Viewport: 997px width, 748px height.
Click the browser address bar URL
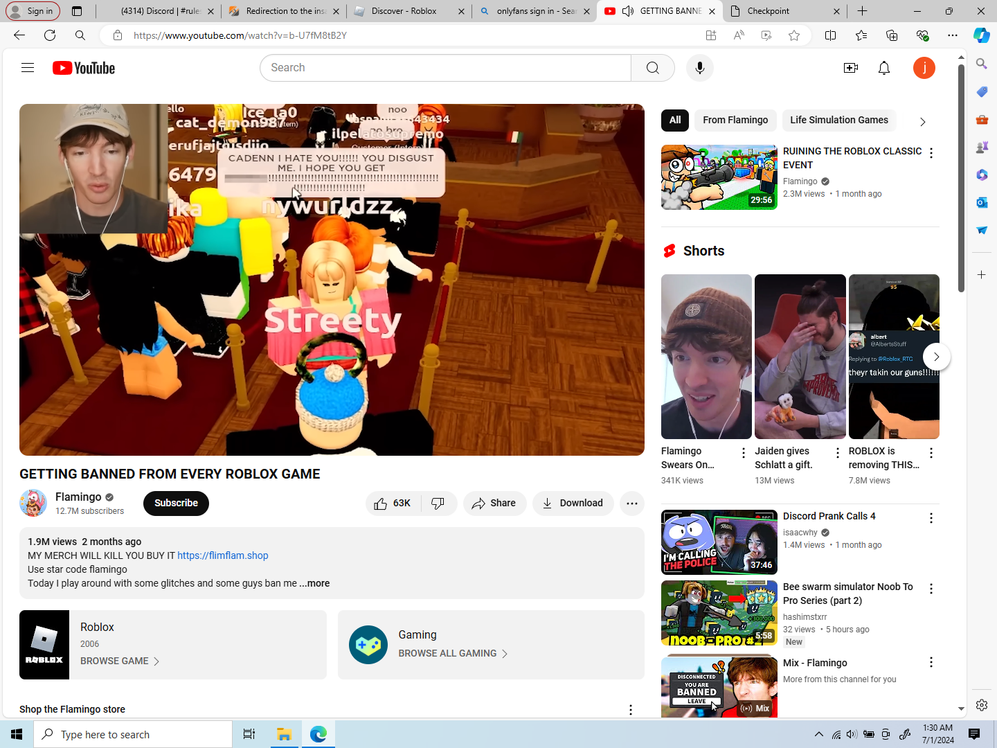click(x=240, y=35)
